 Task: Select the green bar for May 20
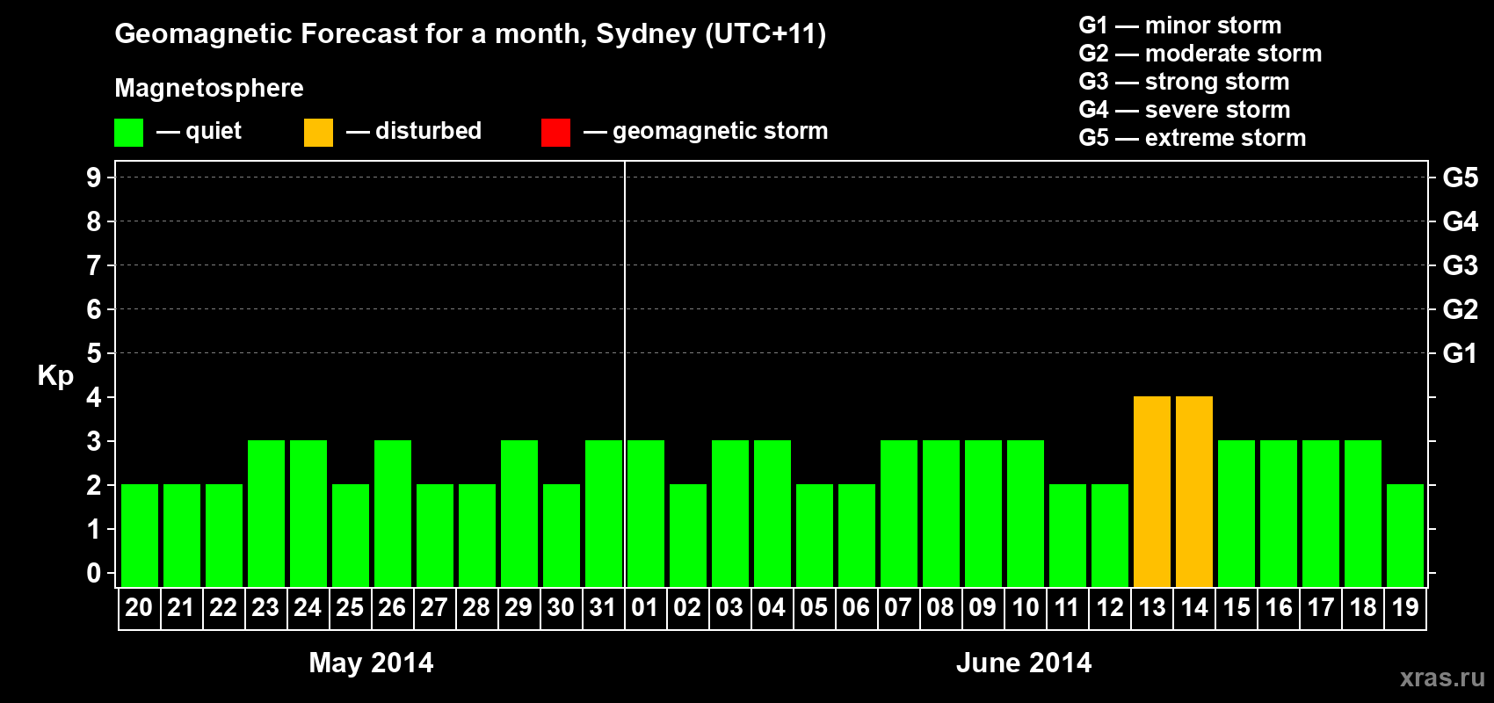click(140, 535)
